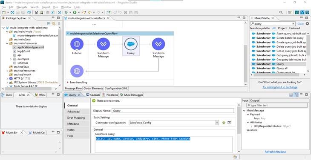The image size is (311, 160).
Task: Click Package Explorer view menu dots
Action: point(59,23)
